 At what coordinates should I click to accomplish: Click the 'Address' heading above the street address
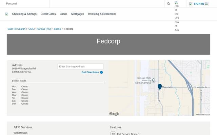point(17,65)
